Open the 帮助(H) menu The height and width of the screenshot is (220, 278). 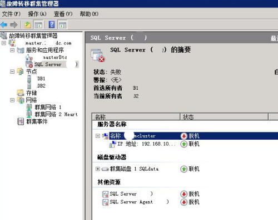[89, 14]
